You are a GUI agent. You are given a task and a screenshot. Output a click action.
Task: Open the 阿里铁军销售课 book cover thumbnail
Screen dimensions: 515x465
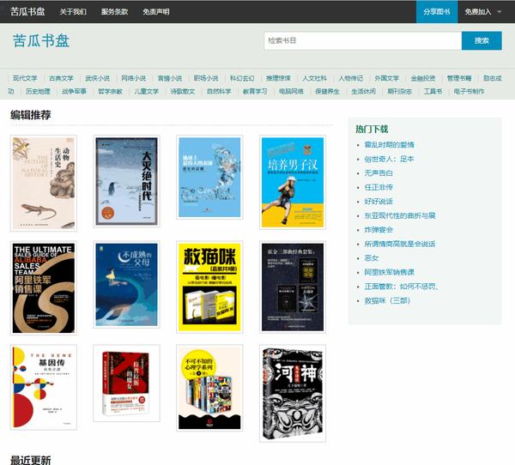(x=44, y=288)
